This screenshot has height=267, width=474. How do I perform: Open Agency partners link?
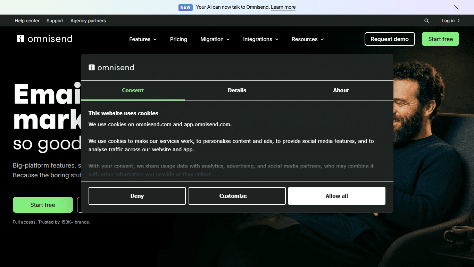coord(88,21)
